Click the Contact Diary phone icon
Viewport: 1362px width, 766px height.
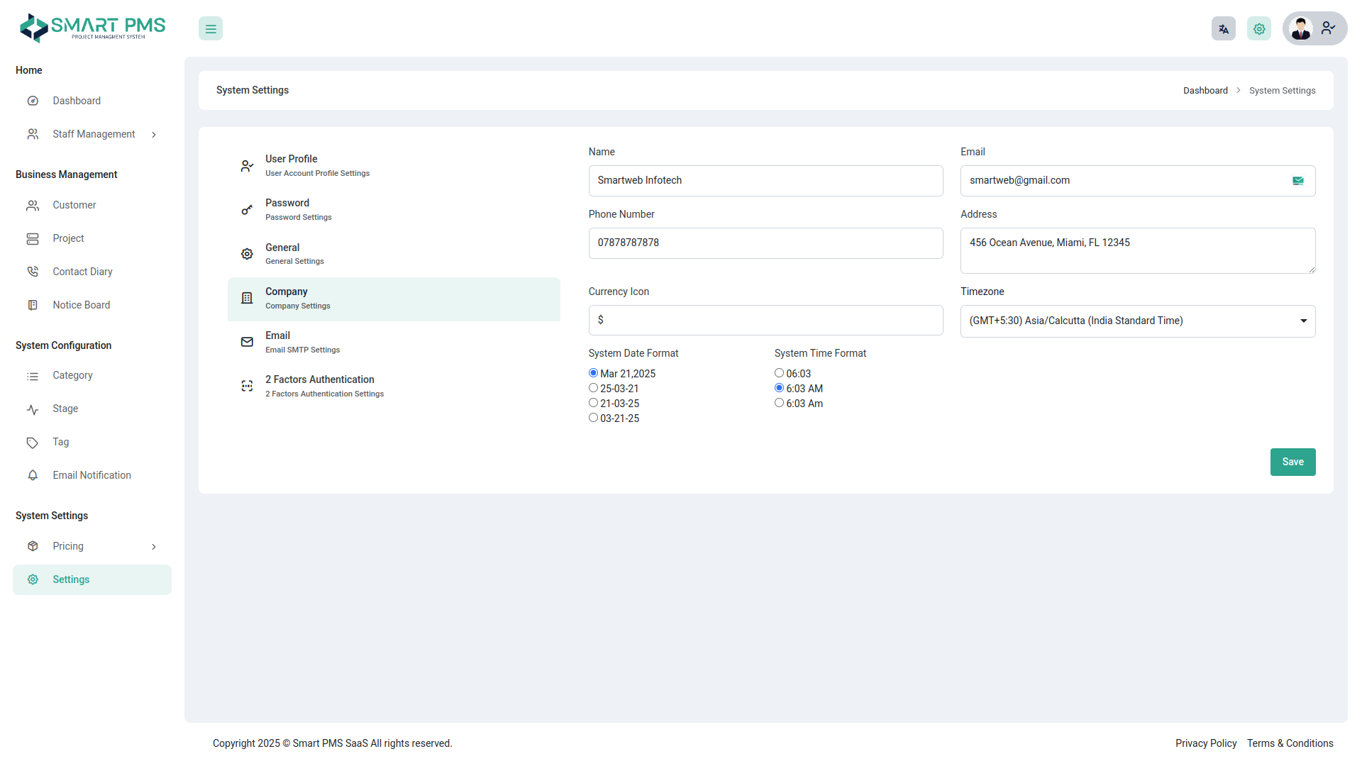[x=33, y=272]
